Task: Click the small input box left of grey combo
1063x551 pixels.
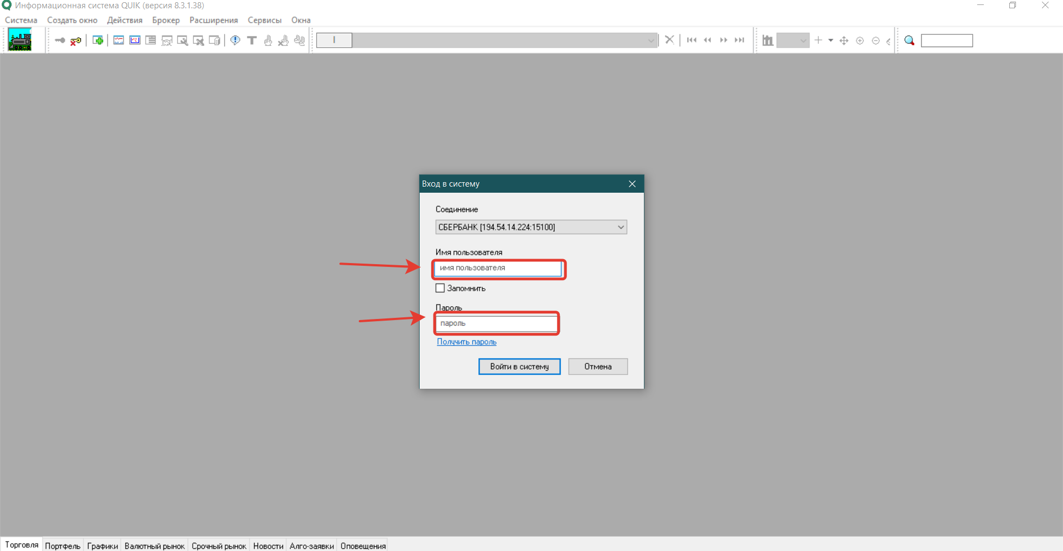Action: tap(334, 40)
